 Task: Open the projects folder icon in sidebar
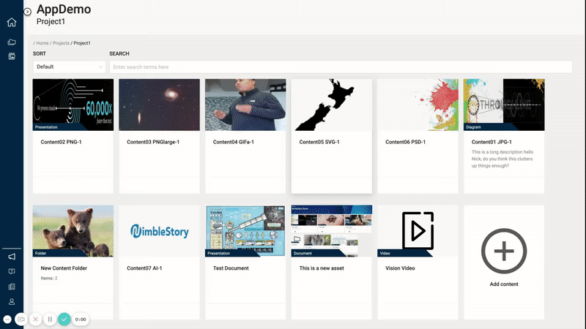pyautogui.click(x=11, y=42)
